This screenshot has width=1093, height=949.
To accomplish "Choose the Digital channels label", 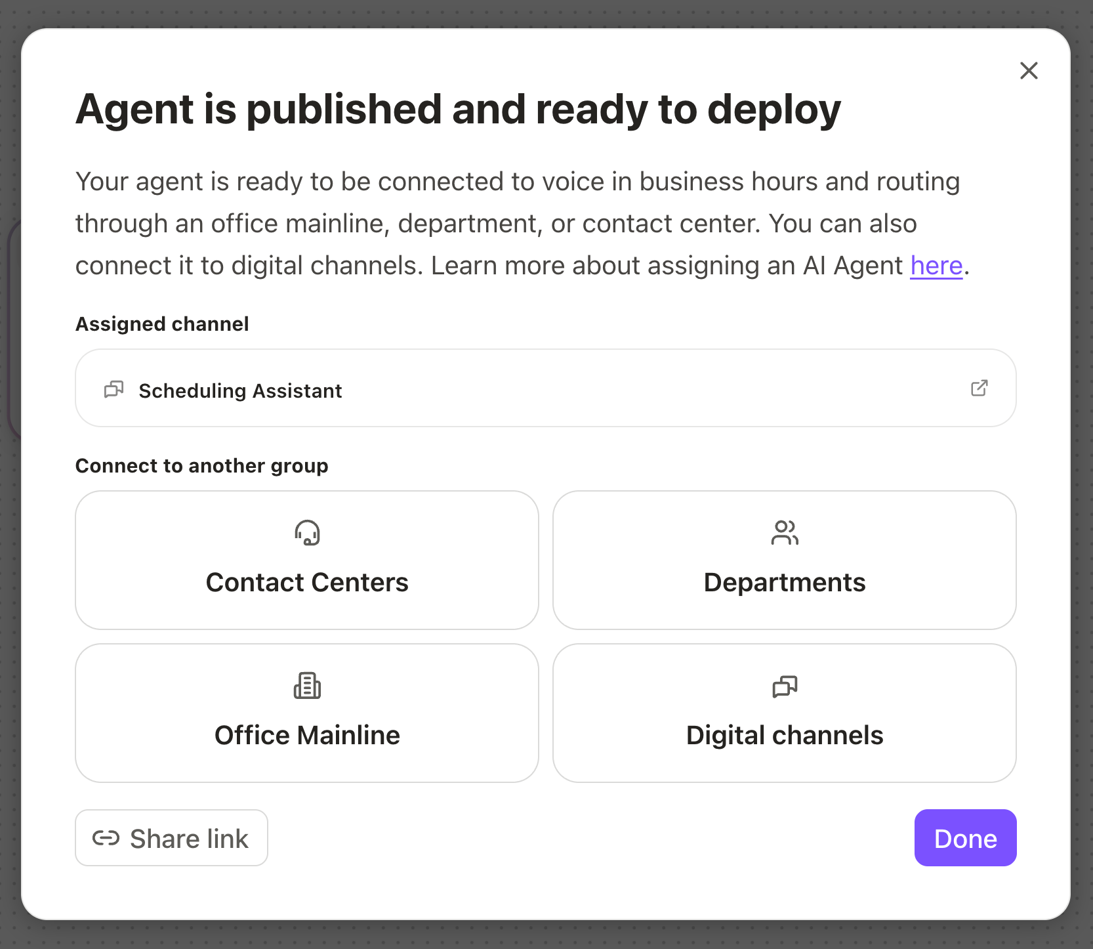I will 785,736.
